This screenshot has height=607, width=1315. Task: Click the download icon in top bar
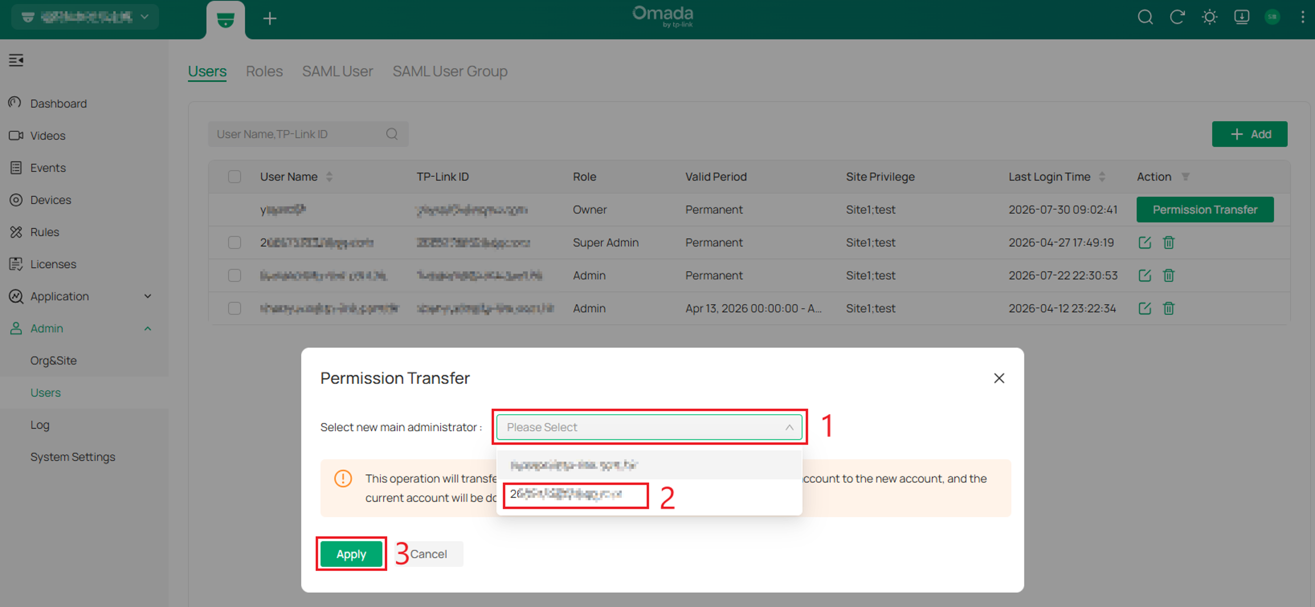click(x=1241, y=17)
